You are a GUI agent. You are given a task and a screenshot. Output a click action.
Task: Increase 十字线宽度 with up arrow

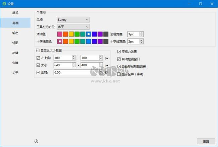tap(141, 40)
